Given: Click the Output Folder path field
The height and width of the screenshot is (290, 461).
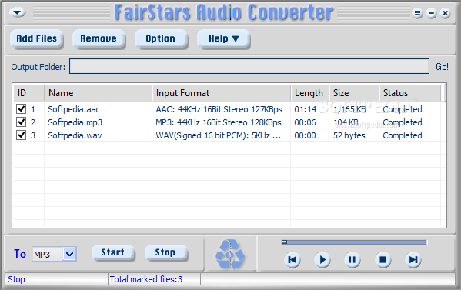Looking at the screenshot, I should 249,66.
